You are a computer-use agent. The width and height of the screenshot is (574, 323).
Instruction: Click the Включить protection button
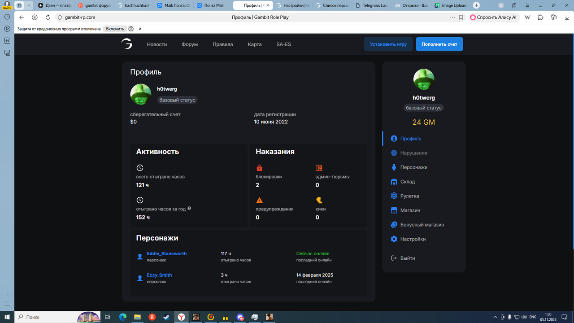(x=115, y=29)
